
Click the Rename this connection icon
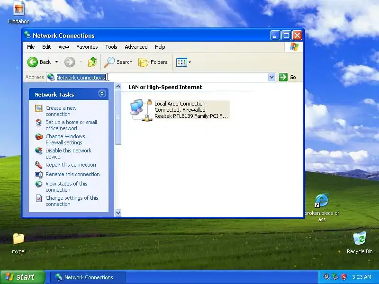(39, 174)
